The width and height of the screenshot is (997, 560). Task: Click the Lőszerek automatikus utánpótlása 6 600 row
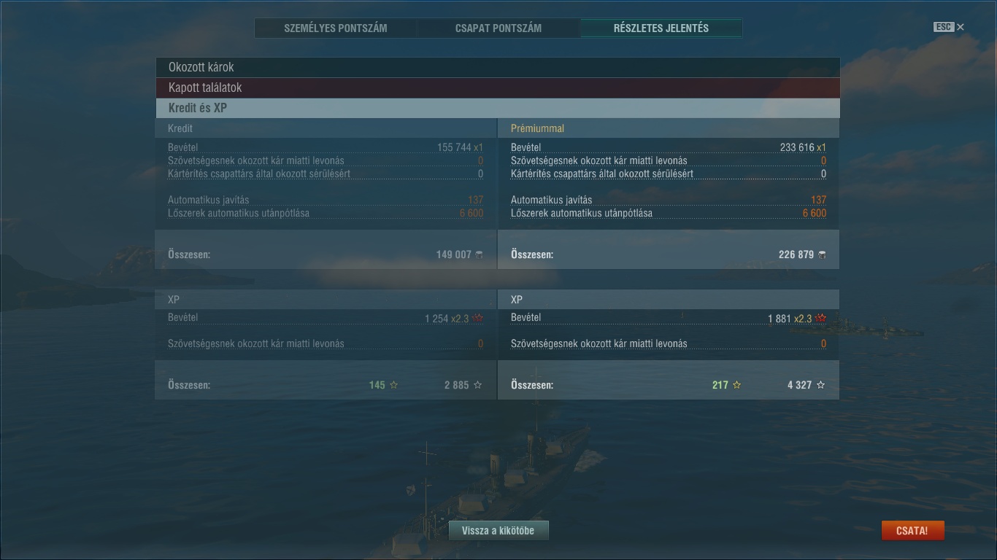coord(669,214)
